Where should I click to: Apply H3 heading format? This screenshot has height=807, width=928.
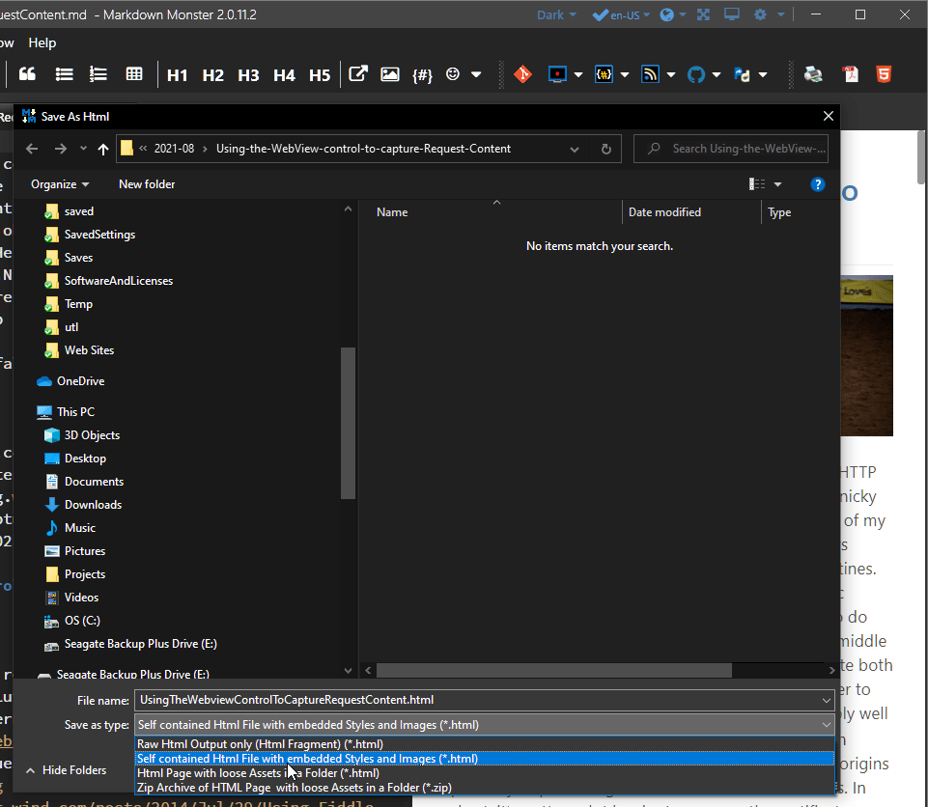(248, 75)
